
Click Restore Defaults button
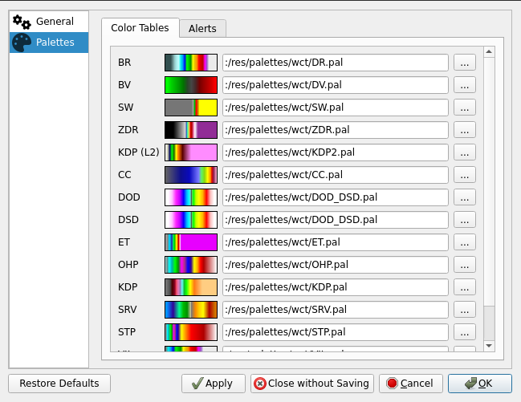(x=59, y=384)
